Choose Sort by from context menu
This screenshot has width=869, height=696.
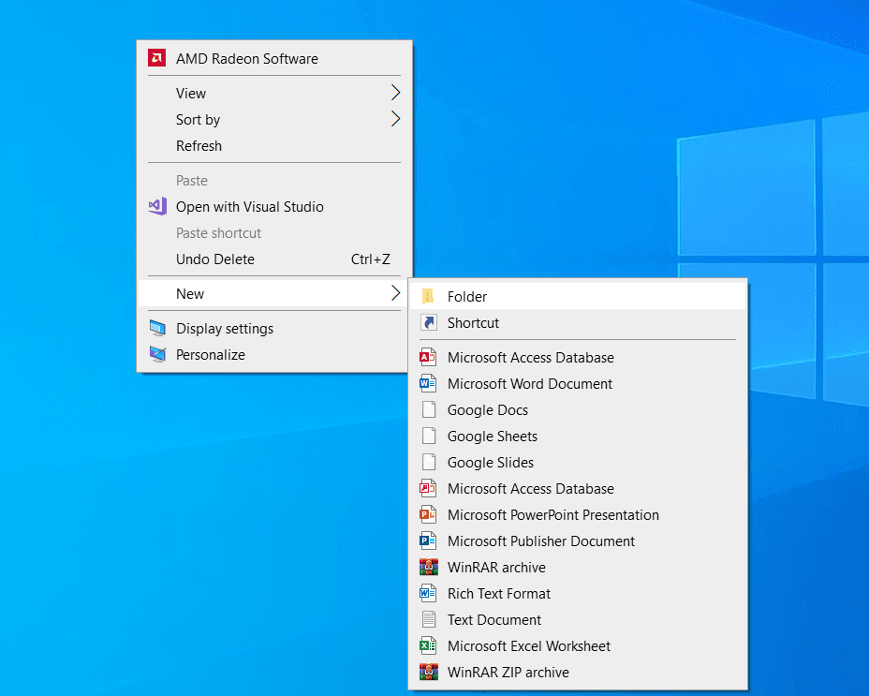point(274,119)
